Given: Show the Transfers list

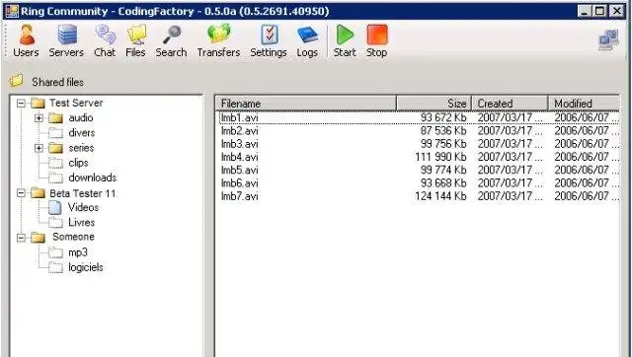Looking at the screenshot, I should 218,41.
